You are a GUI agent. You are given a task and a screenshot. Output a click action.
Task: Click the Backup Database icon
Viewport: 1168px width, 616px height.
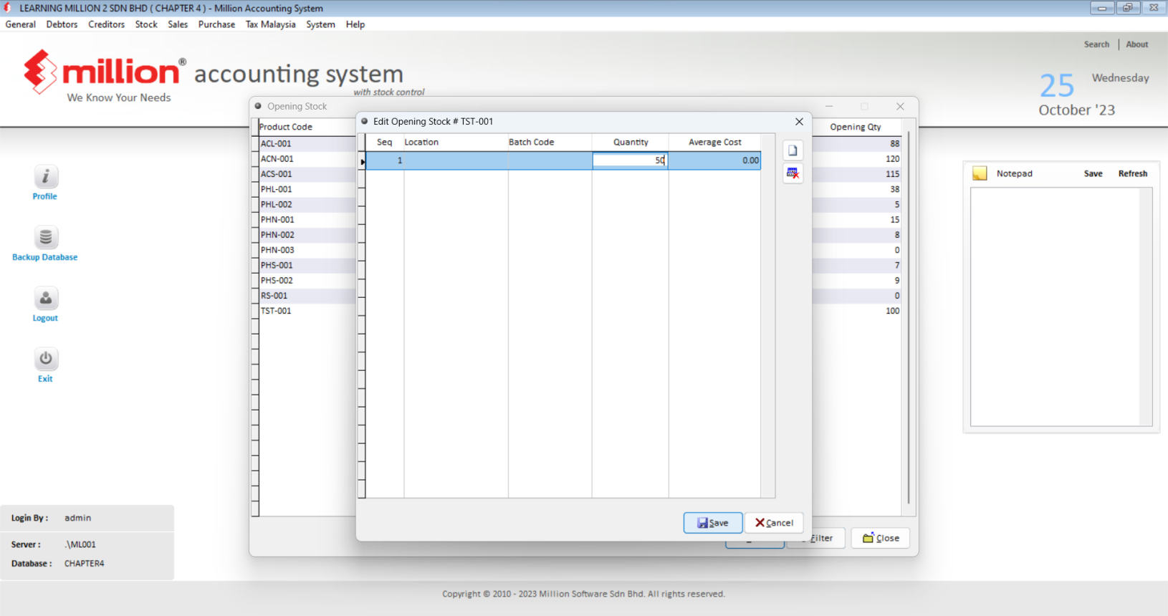point(45,237)
